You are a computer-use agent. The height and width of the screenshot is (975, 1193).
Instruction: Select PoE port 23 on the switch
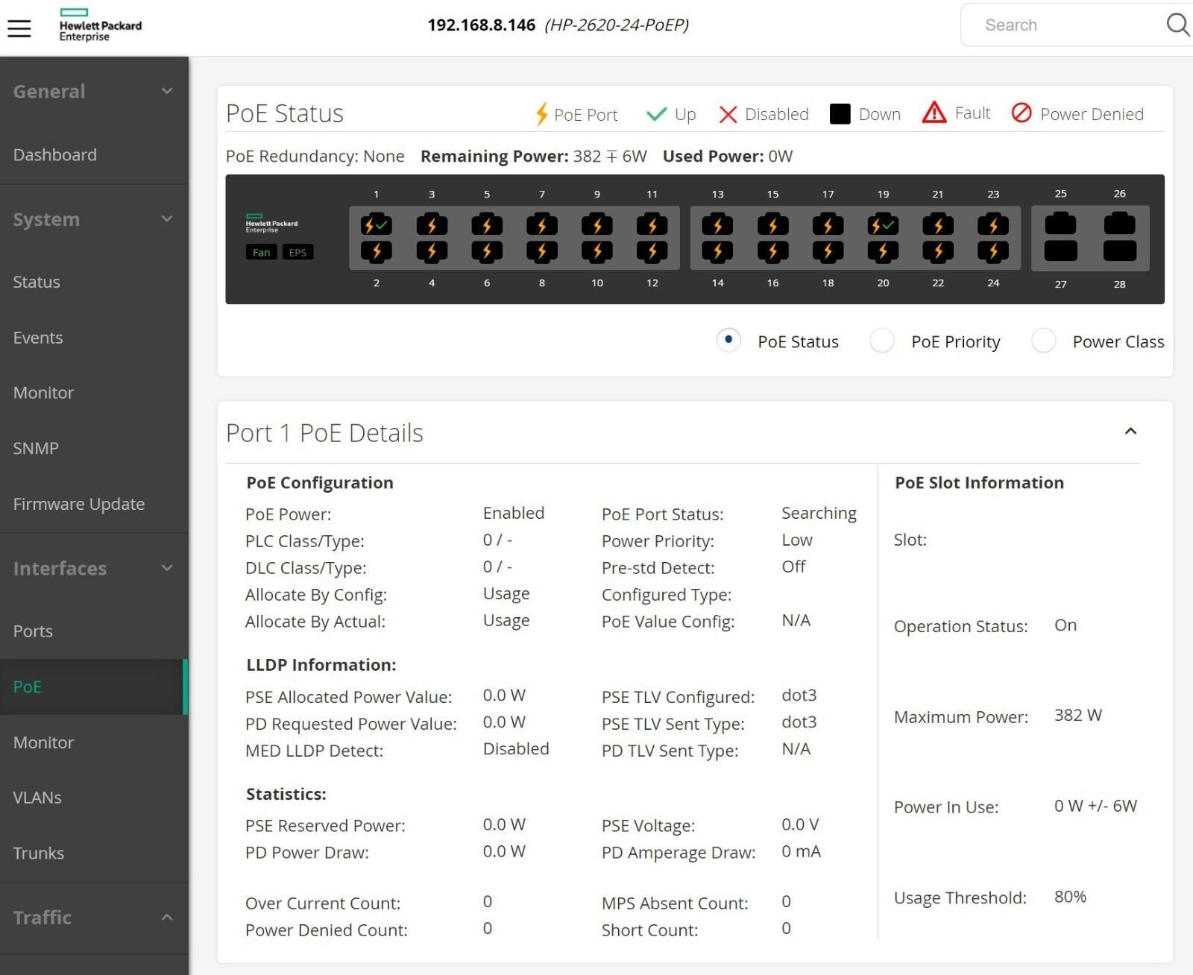point(993,224)
